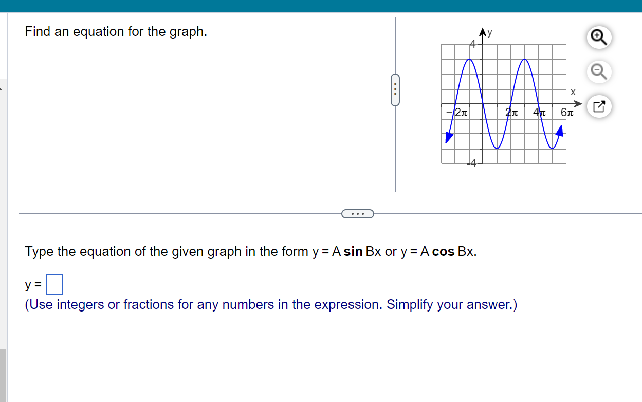Screen dimensions: 642x402
Task: Open the collapsed sidebar using the edge chevron
Action: click(x=2, y=88)
